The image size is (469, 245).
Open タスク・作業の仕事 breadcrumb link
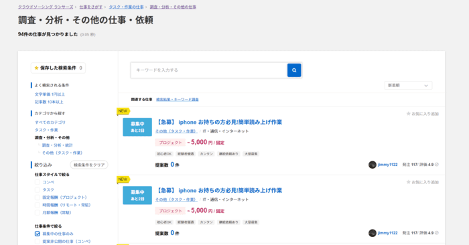click(x=126, y=7)
